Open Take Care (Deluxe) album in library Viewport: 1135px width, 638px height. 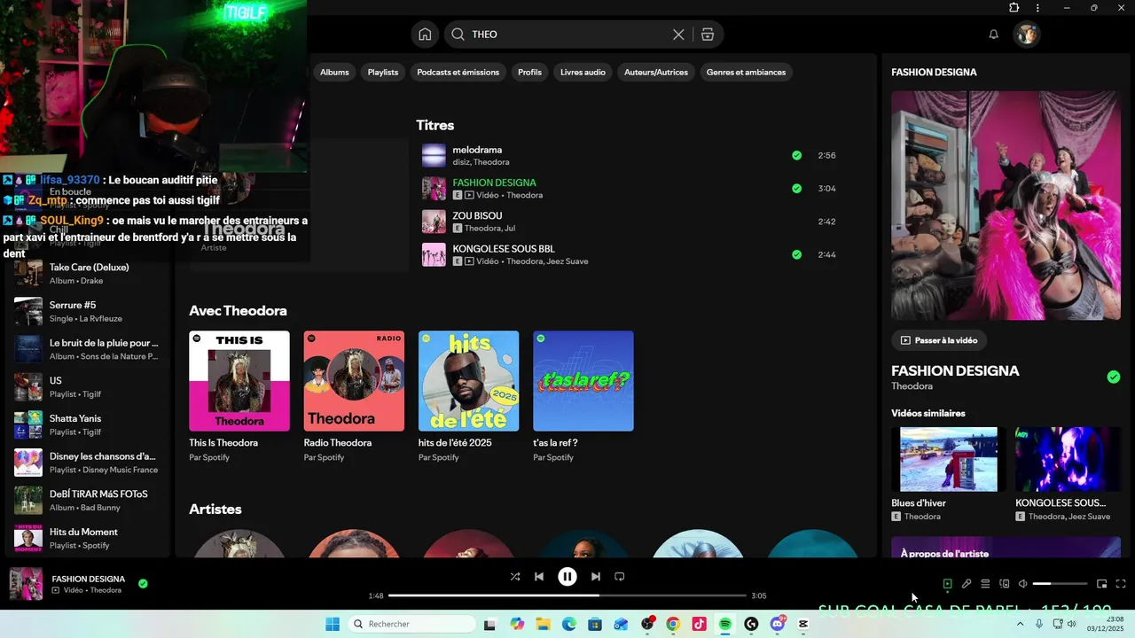(x=87, y=273)
